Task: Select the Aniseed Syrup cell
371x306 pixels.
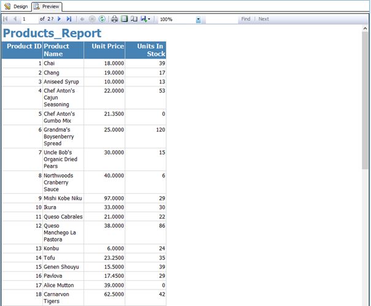Action: tap(63, 82)
